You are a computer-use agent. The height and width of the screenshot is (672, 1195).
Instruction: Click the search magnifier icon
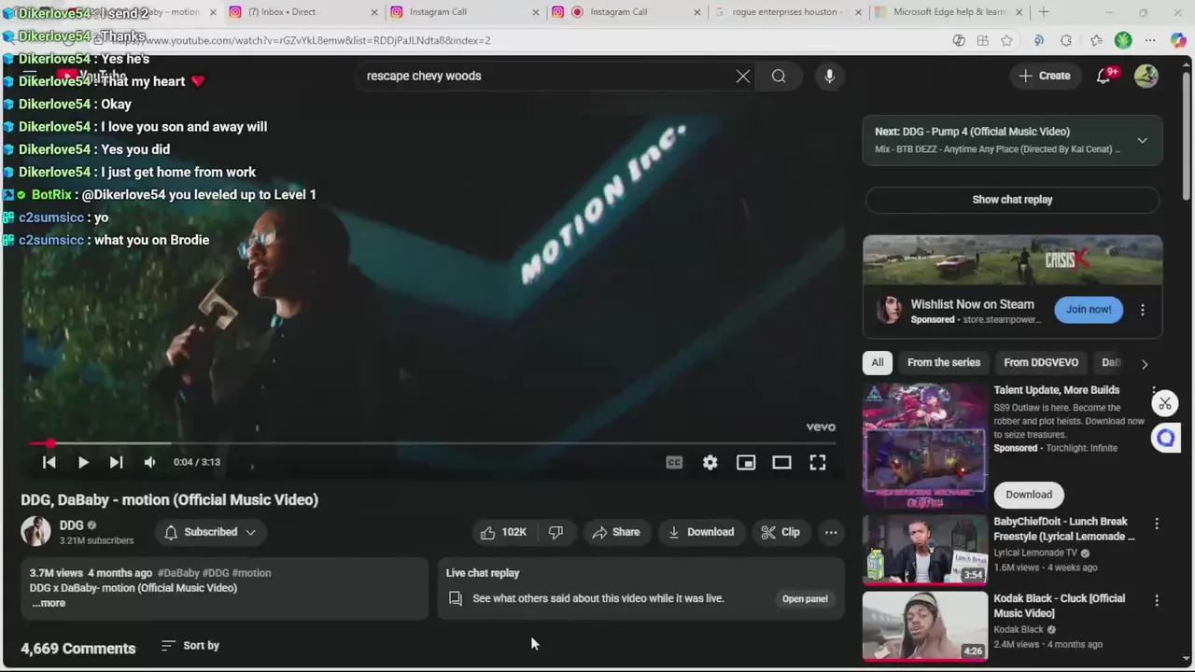tap(779, 77)
